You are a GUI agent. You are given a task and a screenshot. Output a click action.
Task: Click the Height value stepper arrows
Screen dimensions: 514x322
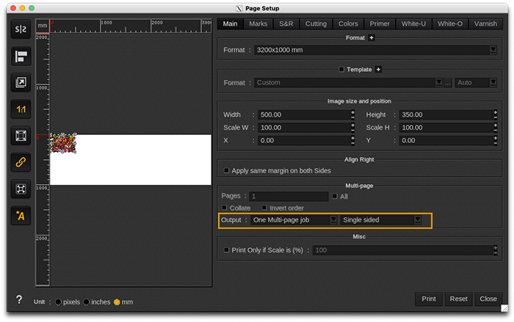[496, 114]
